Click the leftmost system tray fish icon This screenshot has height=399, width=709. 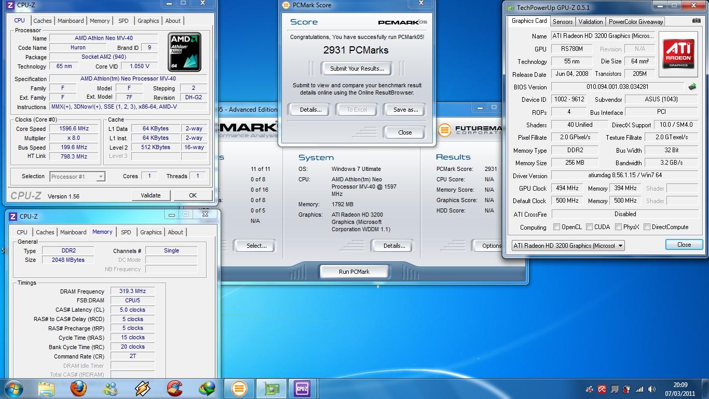click(x=589, y=389)
